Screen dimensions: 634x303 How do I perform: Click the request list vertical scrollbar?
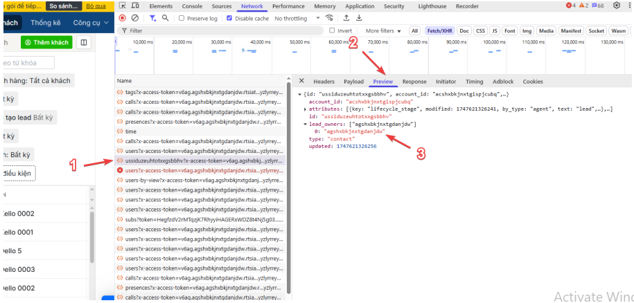289,187
